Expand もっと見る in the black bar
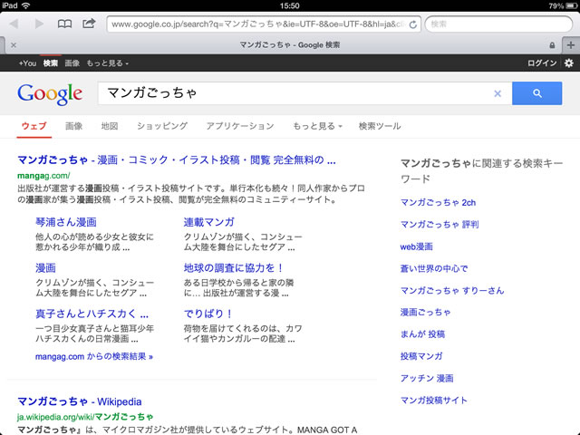Viewport: 580px width, 435px height. click(107, 63)
